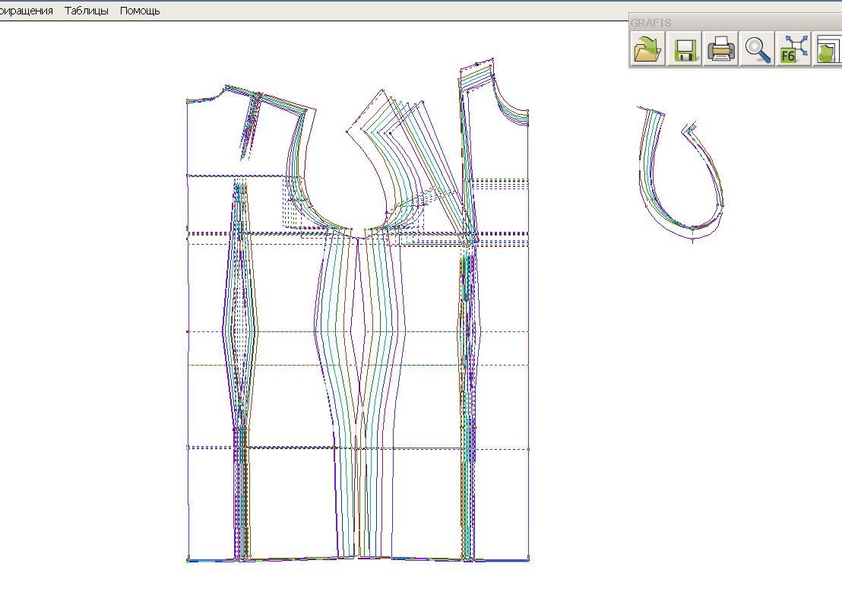The width and height of the screenshot is (842, 592).
Task: Open the partially visible Приращения menu
Action: click(26, 11)
